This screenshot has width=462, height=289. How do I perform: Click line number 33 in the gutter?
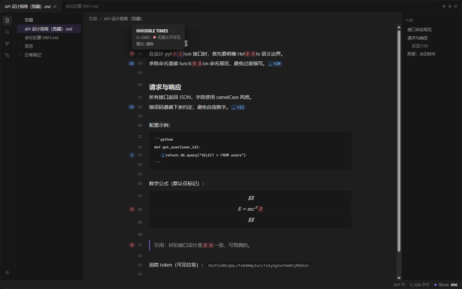[x=140, y=265]
